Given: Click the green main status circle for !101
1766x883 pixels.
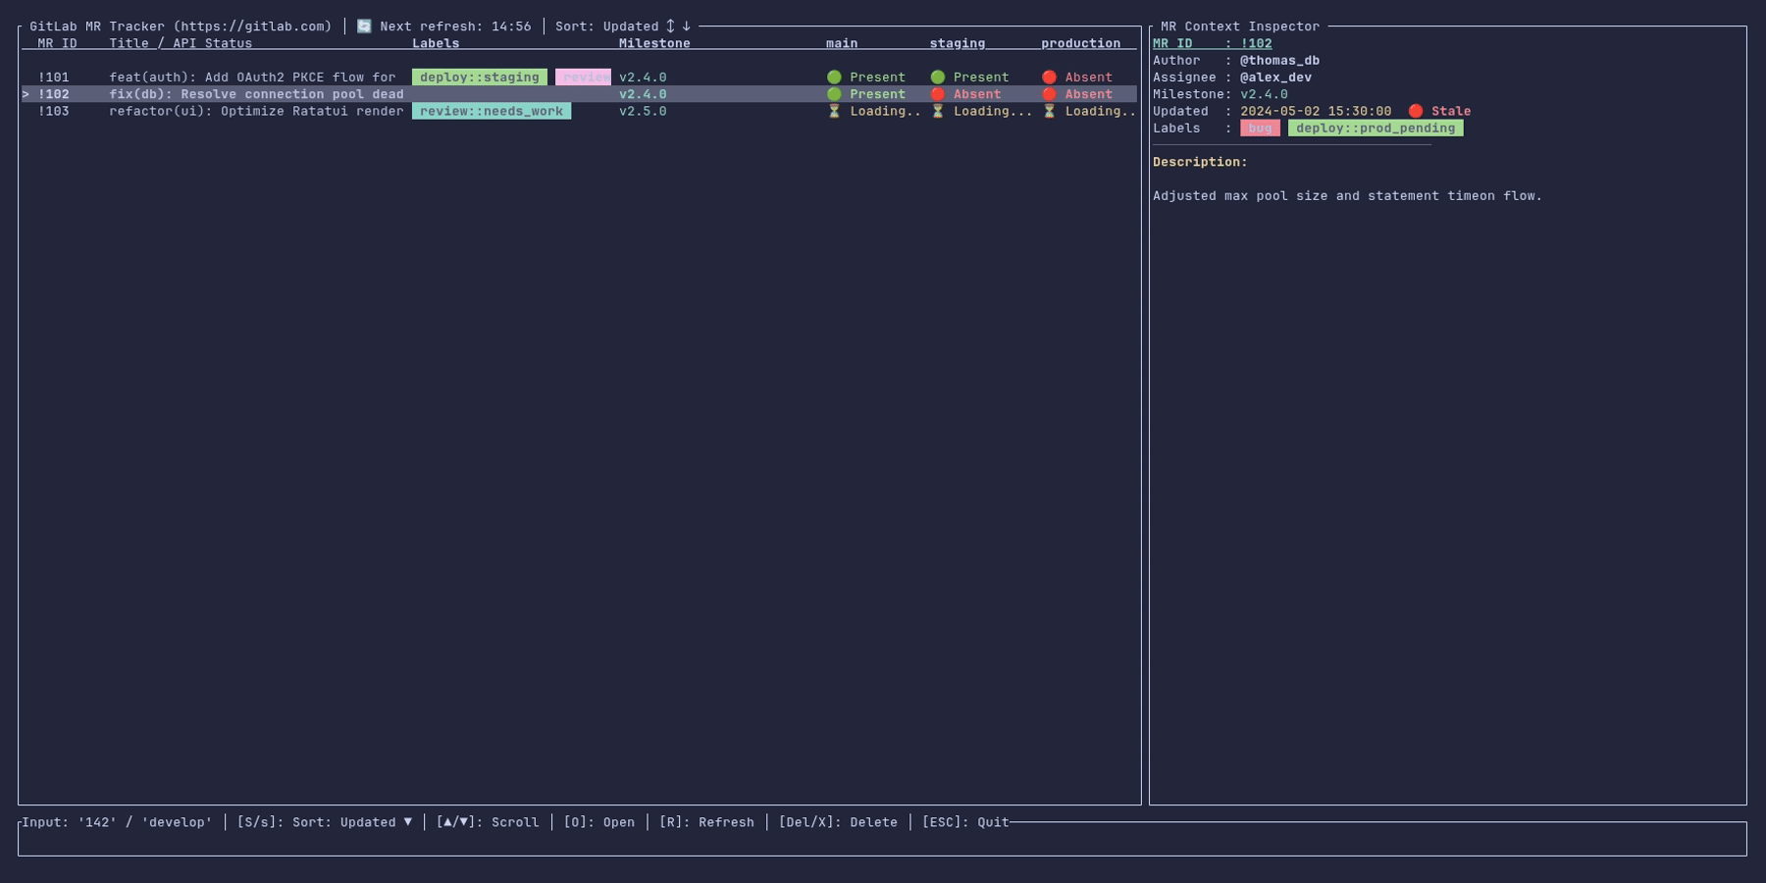Looking at the screenshot, I should tap(834, 78).
